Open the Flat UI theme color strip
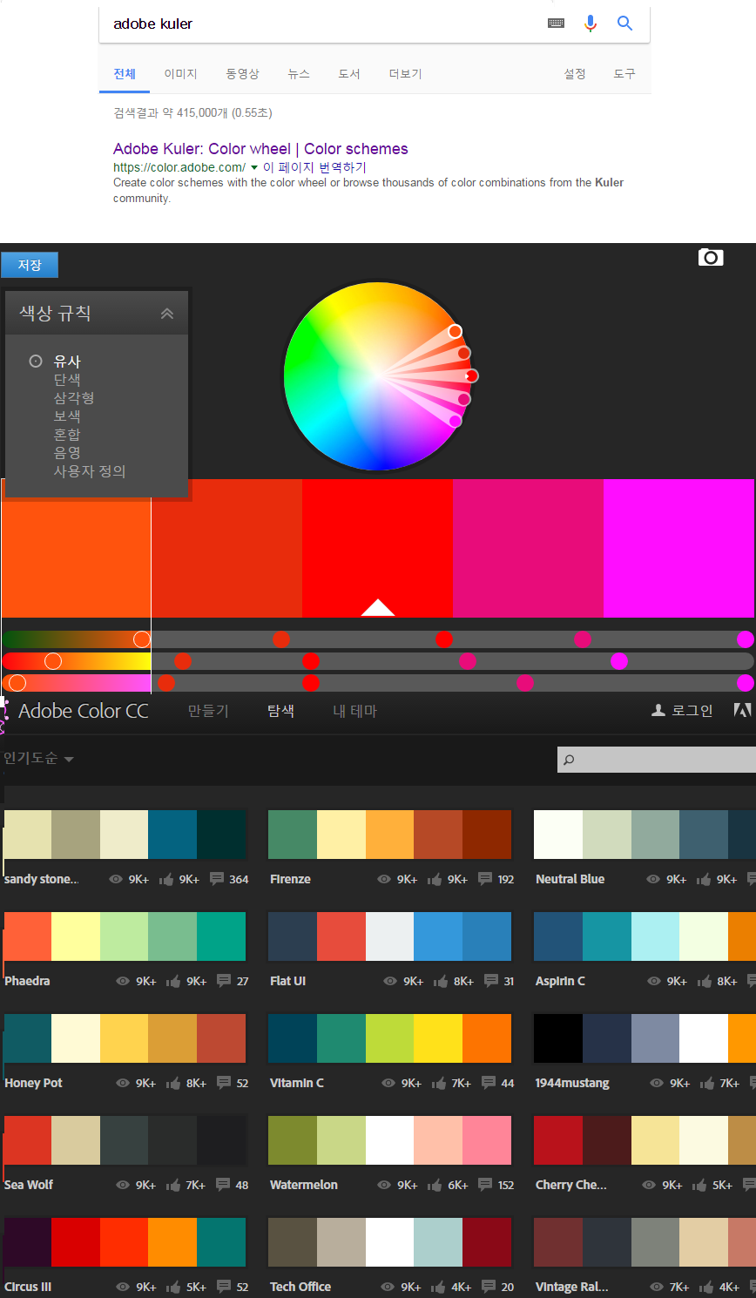 pos(389,936)
